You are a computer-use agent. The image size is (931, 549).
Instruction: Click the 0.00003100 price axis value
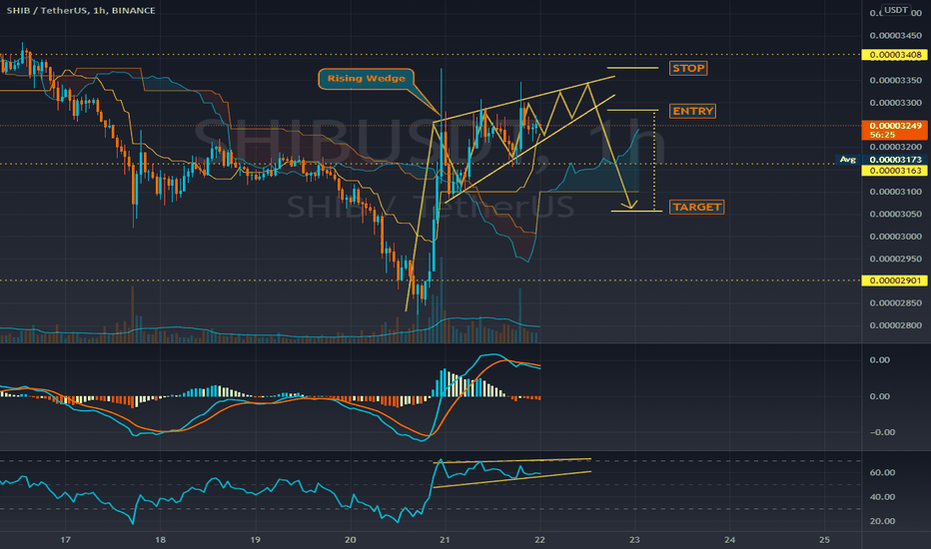[x=895, y=192]
